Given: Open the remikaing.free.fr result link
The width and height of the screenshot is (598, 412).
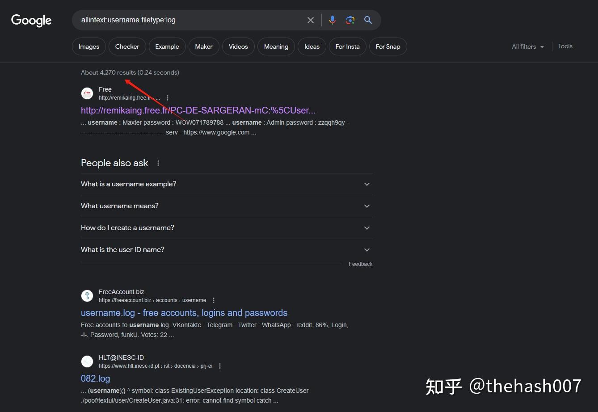Looking at the screenshot, I should [x=198, y=110].
